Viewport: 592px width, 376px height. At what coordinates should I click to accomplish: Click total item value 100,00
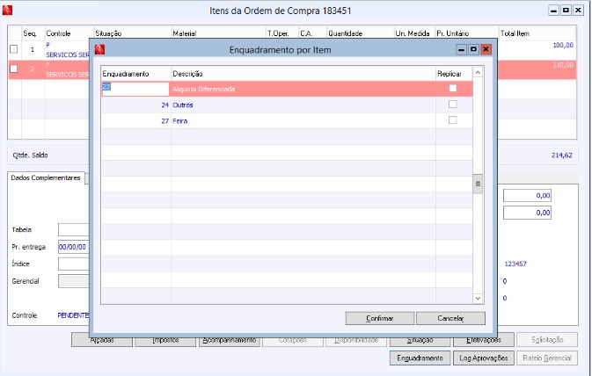563,46
